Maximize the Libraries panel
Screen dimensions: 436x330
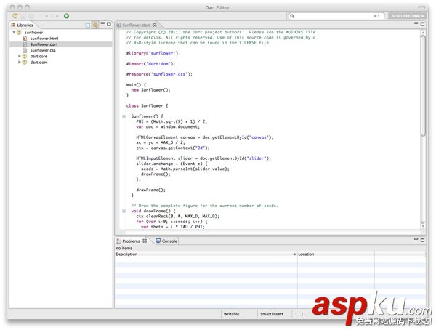[x=109, y=24]
